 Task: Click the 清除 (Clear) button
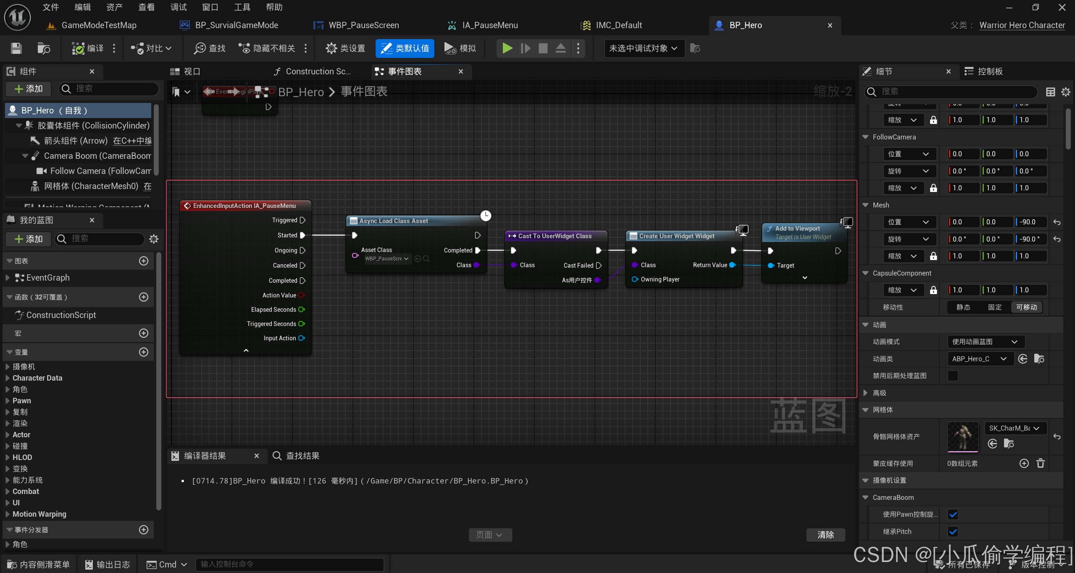tap(825, 535)
